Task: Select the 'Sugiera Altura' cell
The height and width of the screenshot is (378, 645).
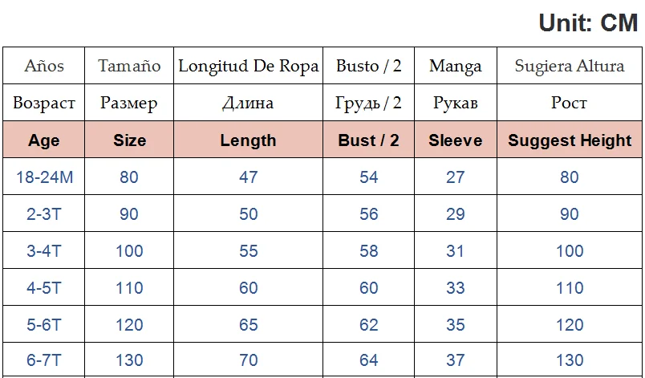Action: [x=569, y=66]
